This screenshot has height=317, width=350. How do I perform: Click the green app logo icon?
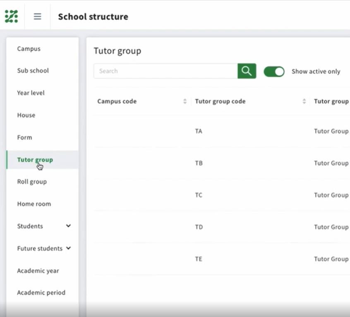pyautogui.click(x=12, y=17)
